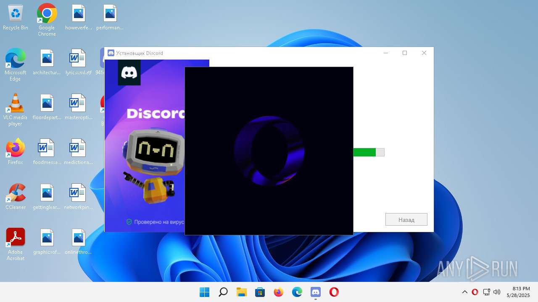Open the architectur... image file
This screenshot has width=538, height=302.
47,62
